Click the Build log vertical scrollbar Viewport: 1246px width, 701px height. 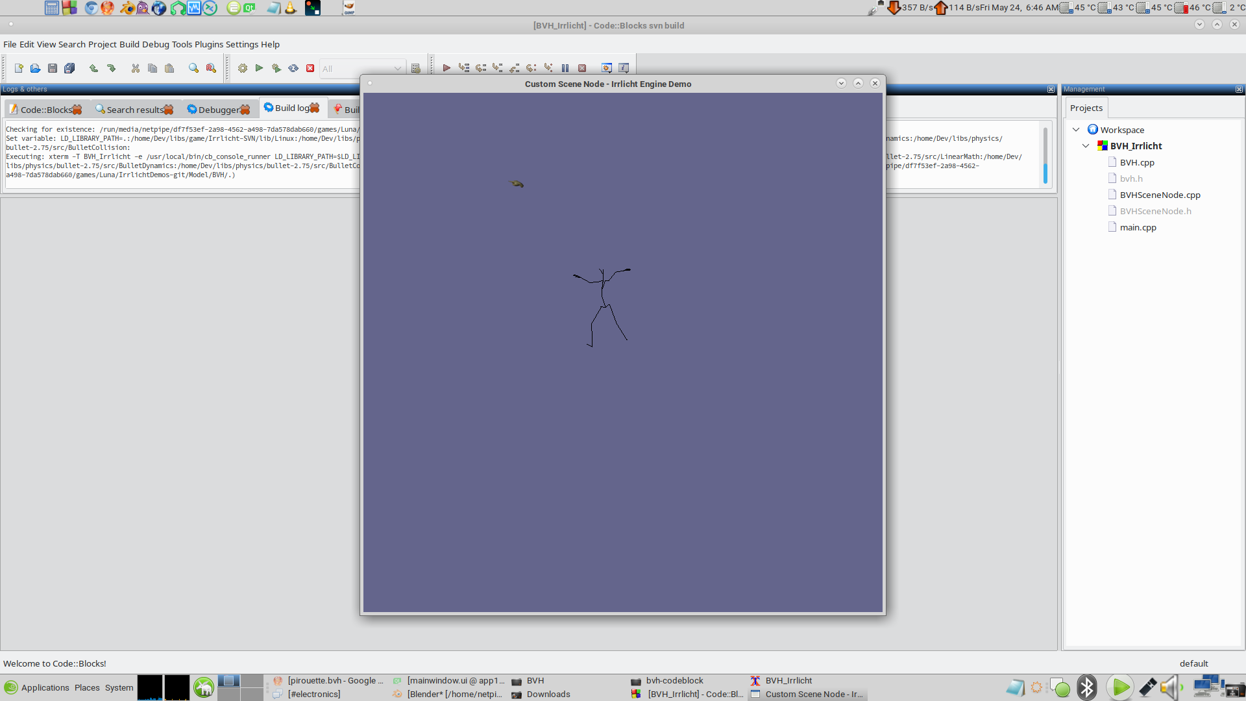point(1045,156)
